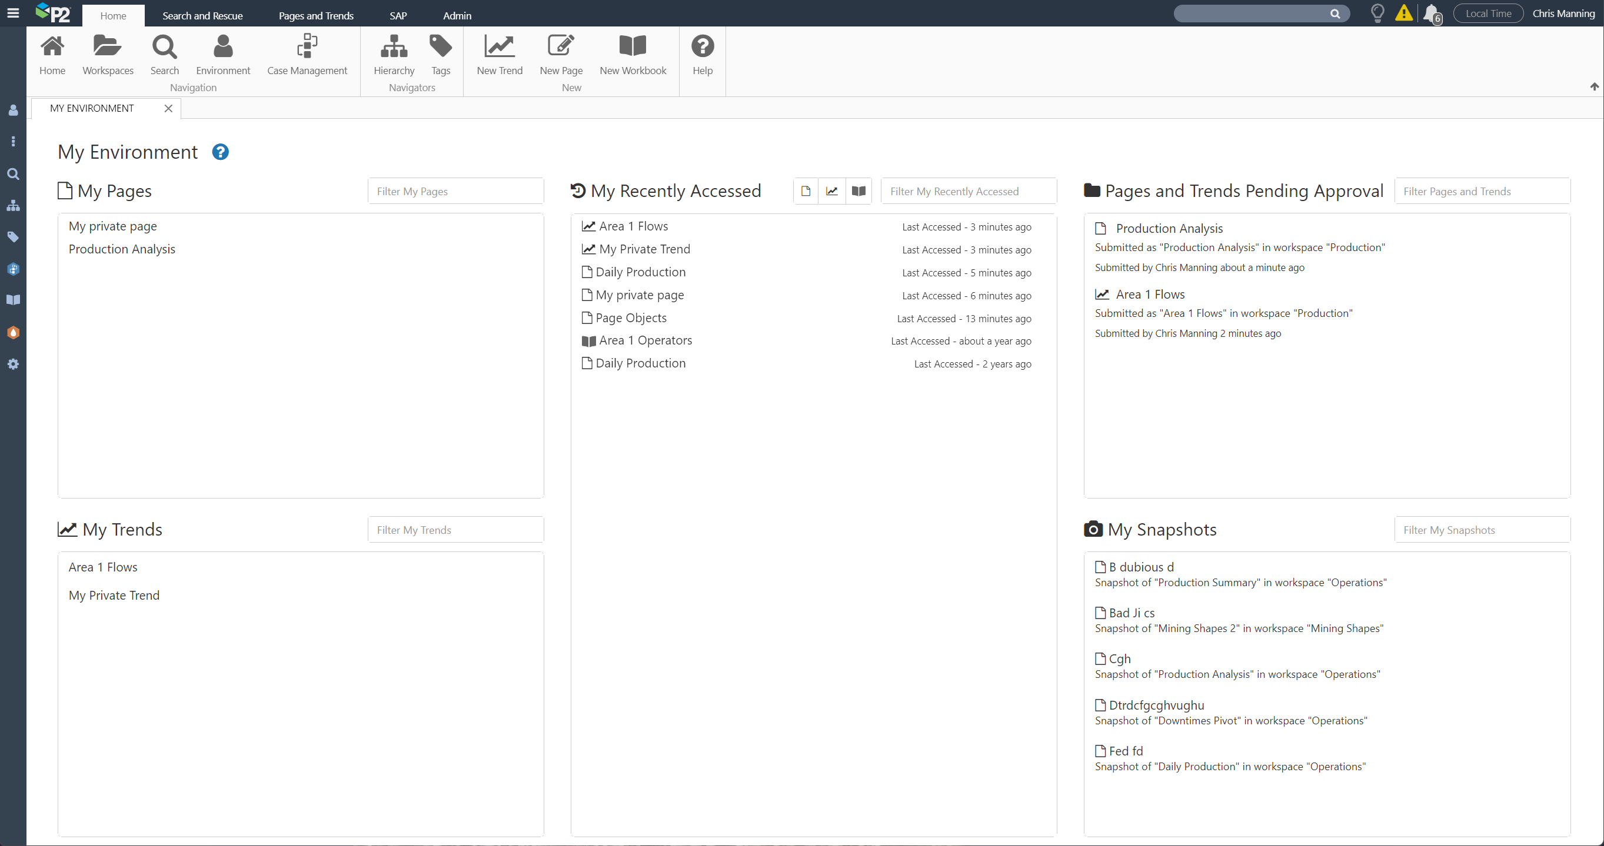This screenshot has width=1604, height=846.
Task: Create a New Trend from ribbon
Action: pos(500,55)
